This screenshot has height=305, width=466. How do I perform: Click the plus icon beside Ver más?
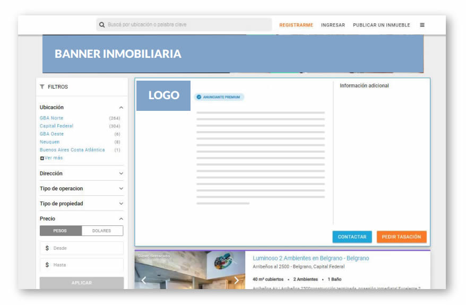pos(42,158)
